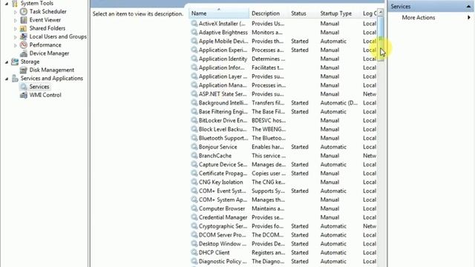Click gear icon beside CNG Key Isolation
Image resolution: width=475 pixels, height=267 pixels.
(194, 182)
